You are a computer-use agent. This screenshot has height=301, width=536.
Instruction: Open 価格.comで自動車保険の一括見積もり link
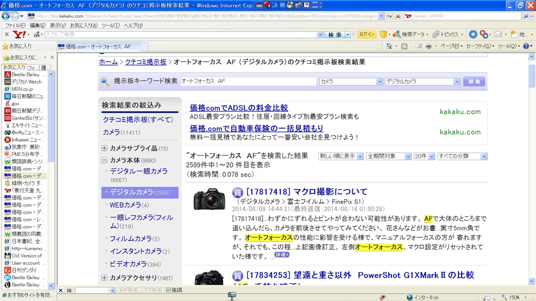point(256,129)
